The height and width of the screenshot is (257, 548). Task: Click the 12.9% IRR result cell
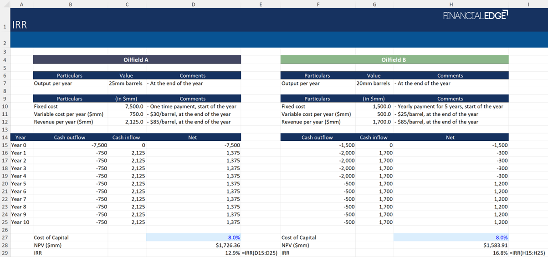[x=232, y=253]
